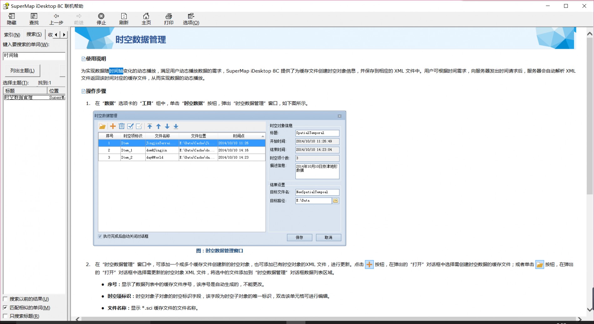Click the 描述信息 text area

(317, 171)
